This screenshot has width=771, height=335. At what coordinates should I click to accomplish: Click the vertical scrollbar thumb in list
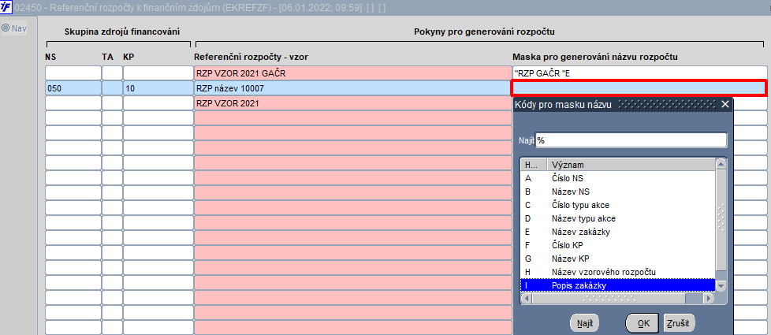[x=721, y=219]
